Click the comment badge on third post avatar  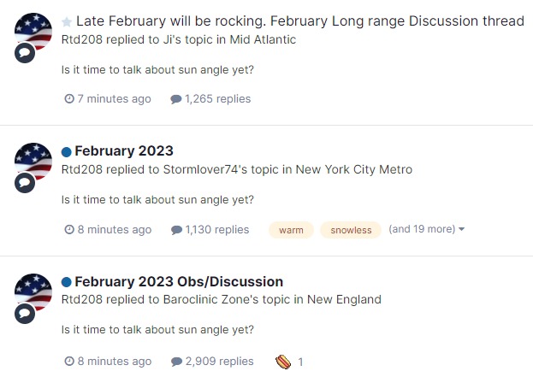25,314
